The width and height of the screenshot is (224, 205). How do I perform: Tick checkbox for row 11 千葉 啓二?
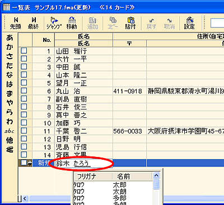(x=24, y=131)
